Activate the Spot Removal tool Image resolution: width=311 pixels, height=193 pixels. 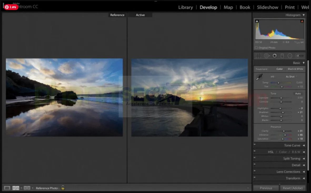[x=267, y=56]
